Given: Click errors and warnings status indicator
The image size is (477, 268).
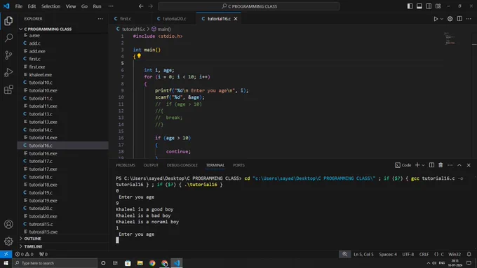Looking at the screenshot, I should tap(25, 254).
